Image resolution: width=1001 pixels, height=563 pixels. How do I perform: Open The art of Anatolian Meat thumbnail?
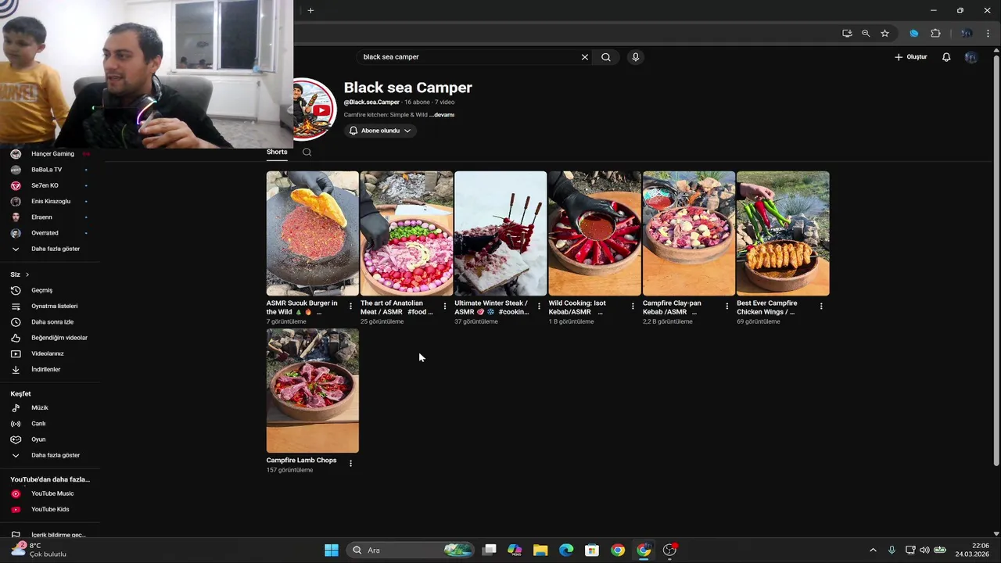point(407,233)
